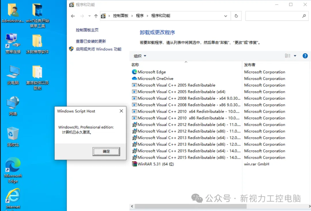Image resolution: width=311 pixels, height=211 pixels.
Task: Select Visual C++ 2015 Redistributable (x64) row
Action: (x=186, y=151)
